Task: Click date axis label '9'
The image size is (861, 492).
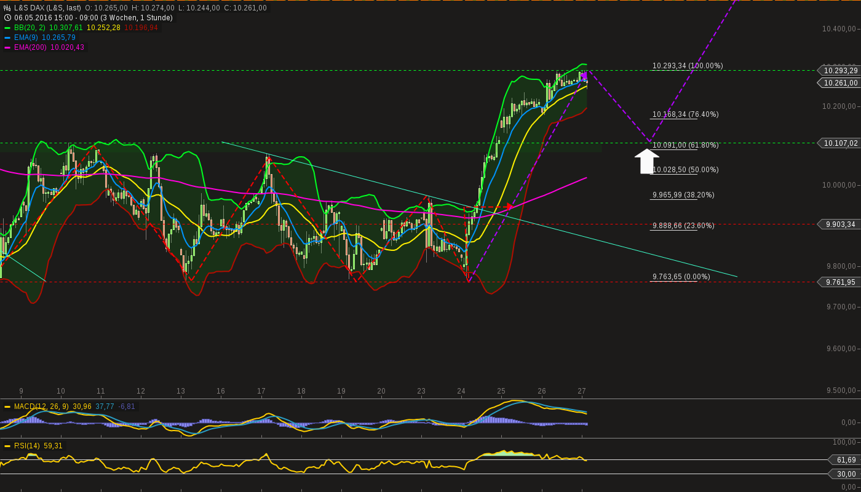Action: point(21,391)
